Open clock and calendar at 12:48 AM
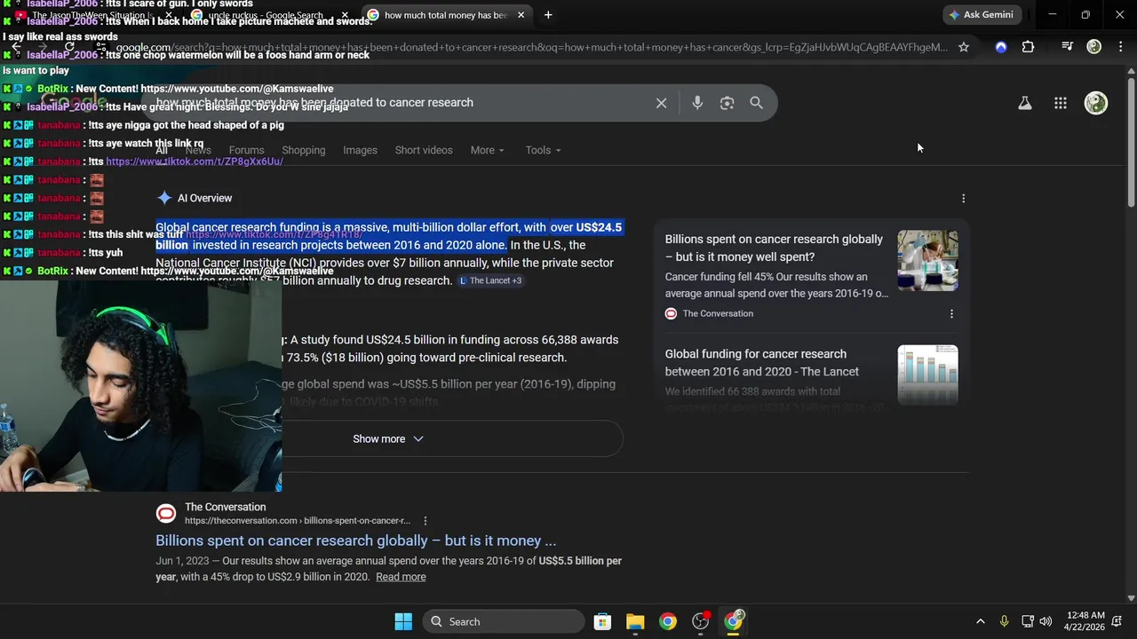The height and width of the screenshot is (639, 1137). (x=1085, y=621)
